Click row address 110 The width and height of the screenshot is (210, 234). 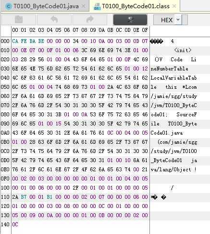tap(5, 197)
